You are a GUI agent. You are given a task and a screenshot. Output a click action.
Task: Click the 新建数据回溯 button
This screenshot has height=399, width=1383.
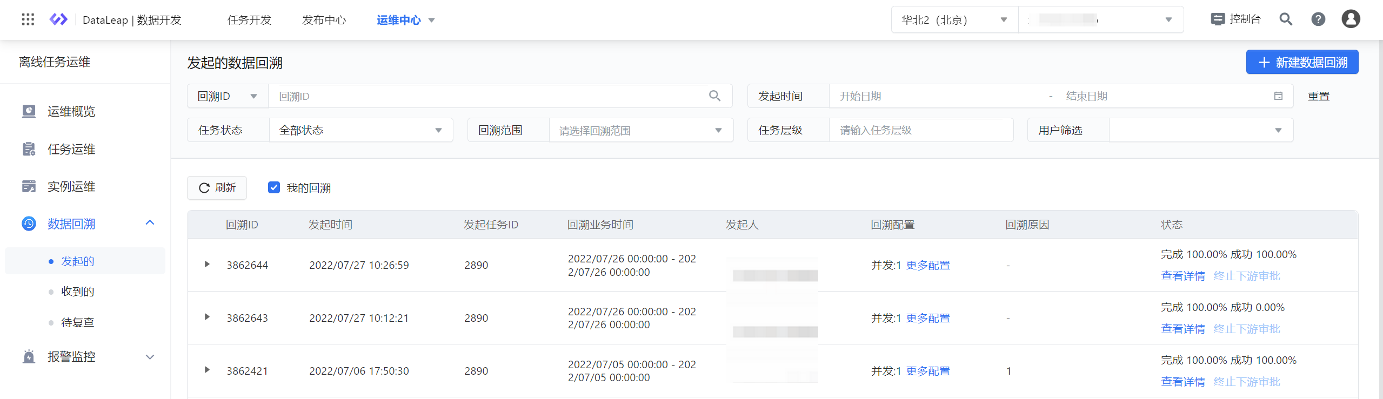click(1302, 62)
